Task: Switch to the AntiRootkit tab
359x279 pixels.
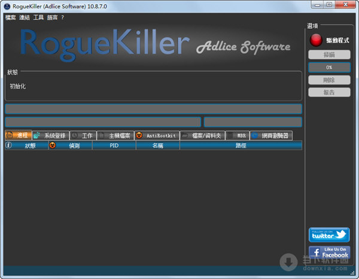Action: pyautogui.click(x=157, y=135)
